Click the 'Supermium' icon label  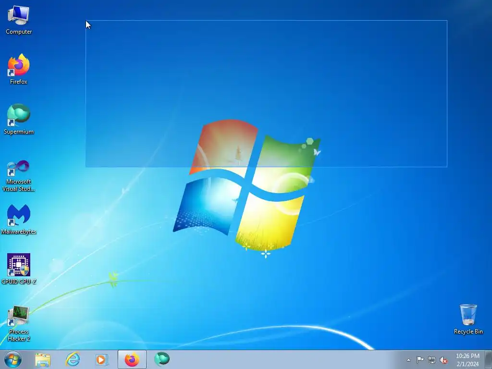click(x=19, y=132)
